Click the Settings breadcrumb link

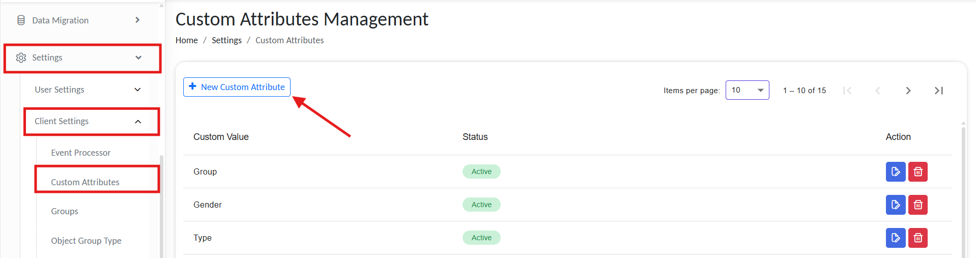point(226,40)
